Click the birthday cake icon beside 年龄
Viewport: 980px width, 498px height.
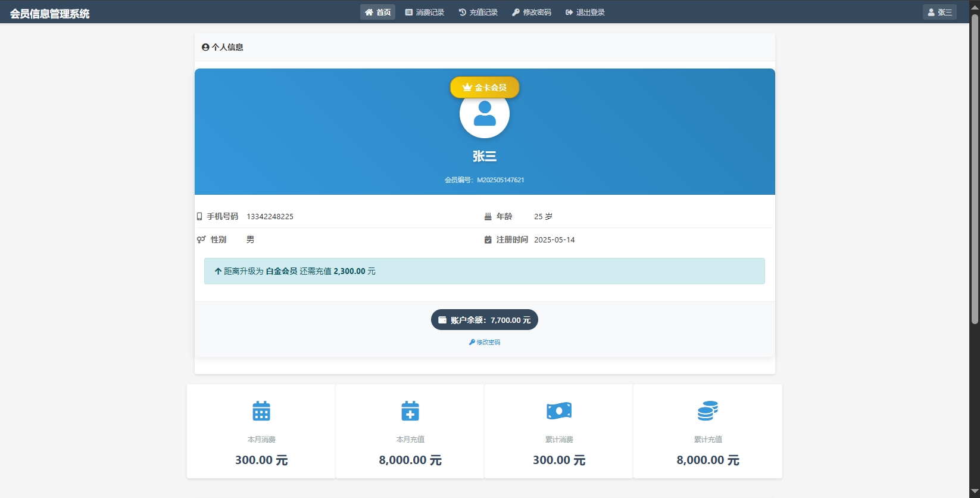[488, 216]
